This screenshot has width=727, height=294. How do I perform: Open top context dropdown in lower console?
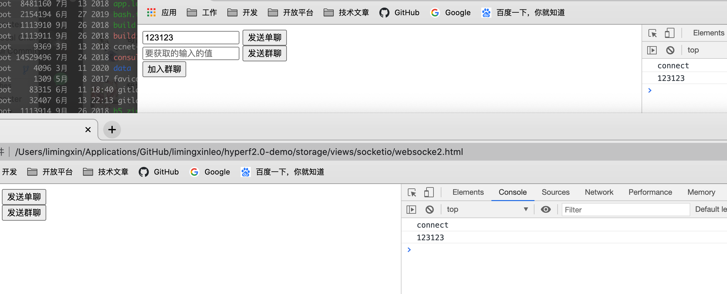coord(487,209)
